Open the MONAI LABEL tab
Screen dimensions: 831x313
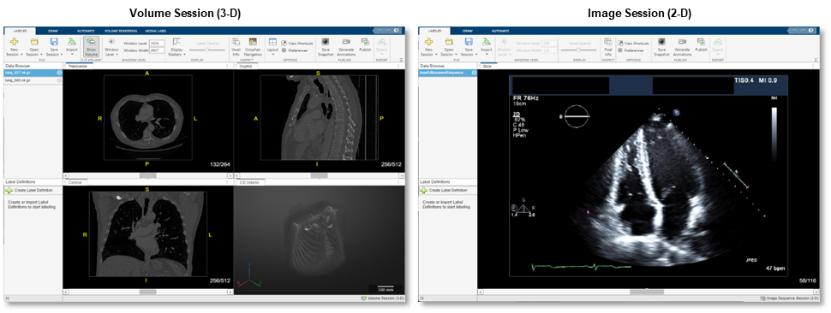pyautogui.click(x=155, y=31)
